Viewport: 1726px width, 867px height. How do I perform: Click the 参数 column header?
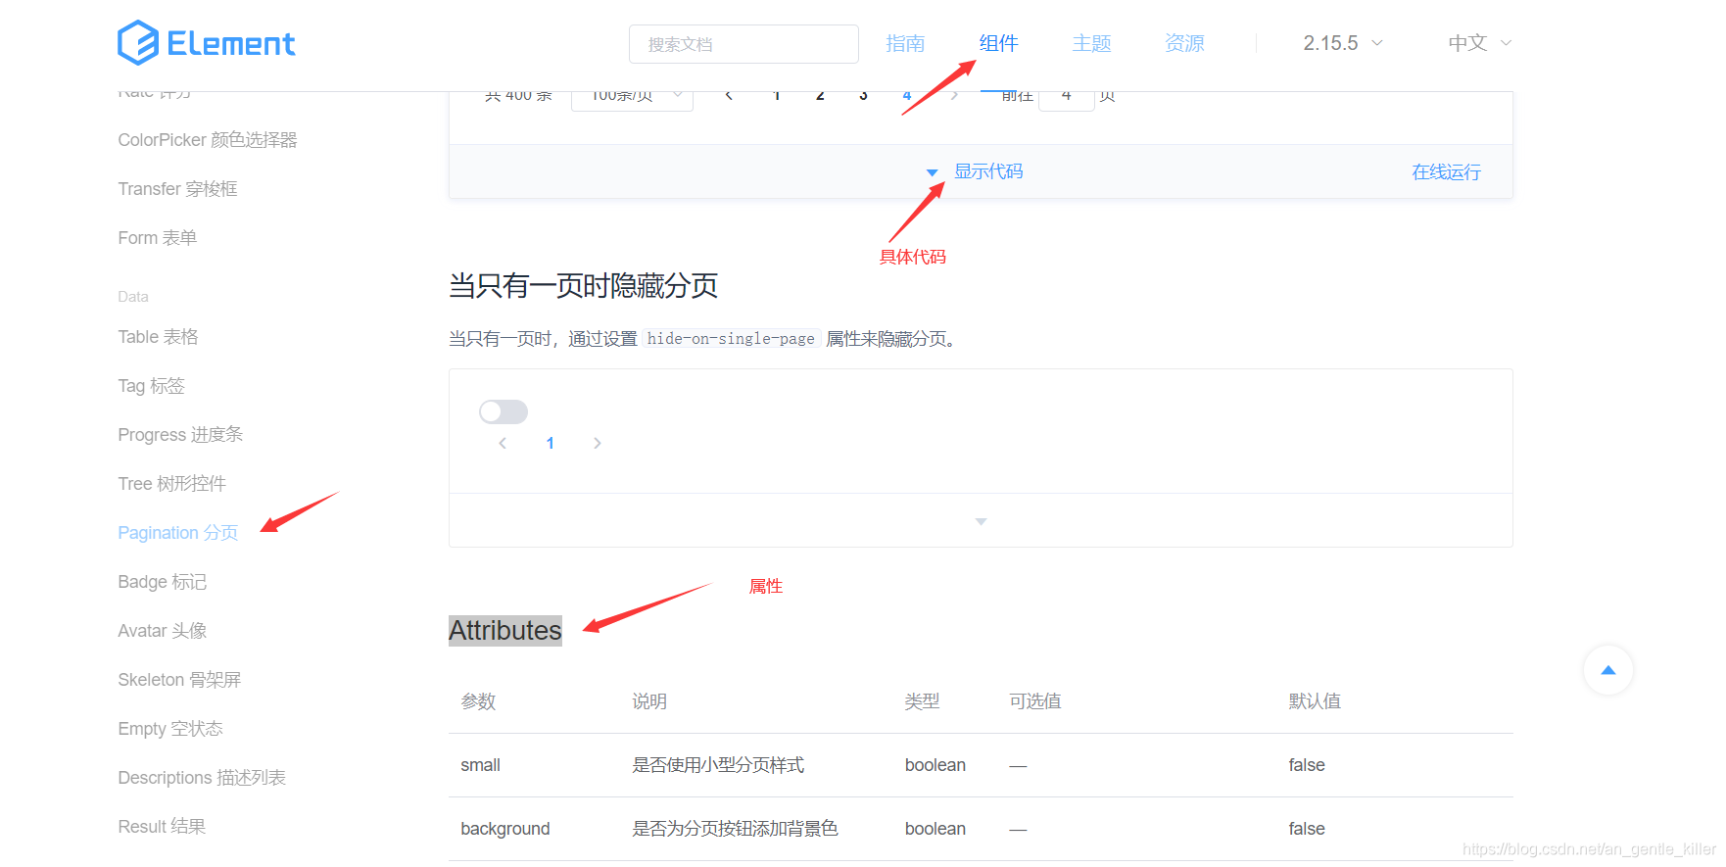tap(478, 701)
